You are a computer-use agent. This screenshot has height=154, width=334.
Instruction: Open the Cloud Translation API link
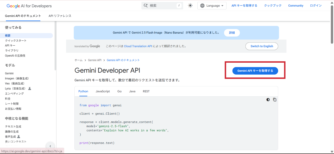(138, 46)
